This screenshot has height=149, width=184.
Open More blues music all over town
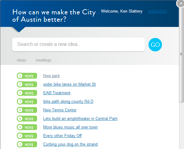click(x=70, y=127)
